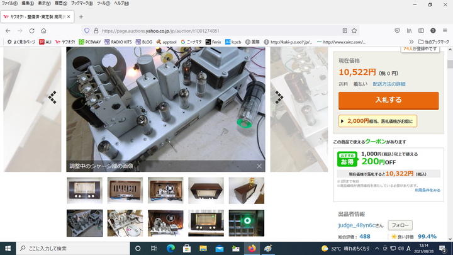Go to the Firefox home page icon
The height and width of the screenshot is (255, 453).
tap(43, 30)
